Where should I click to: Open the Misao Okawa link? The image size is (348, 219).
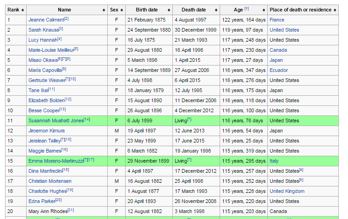43,60
